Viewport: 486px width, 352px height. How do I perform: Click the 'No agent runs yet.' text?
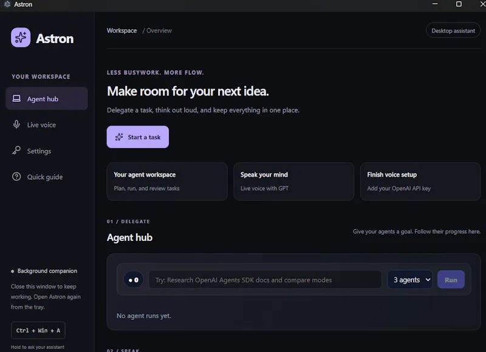pyautogui.click(x=144, y=316)
